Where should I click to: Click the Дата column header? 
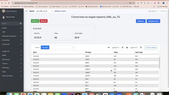pyautogui.click(x=35, y=52)
